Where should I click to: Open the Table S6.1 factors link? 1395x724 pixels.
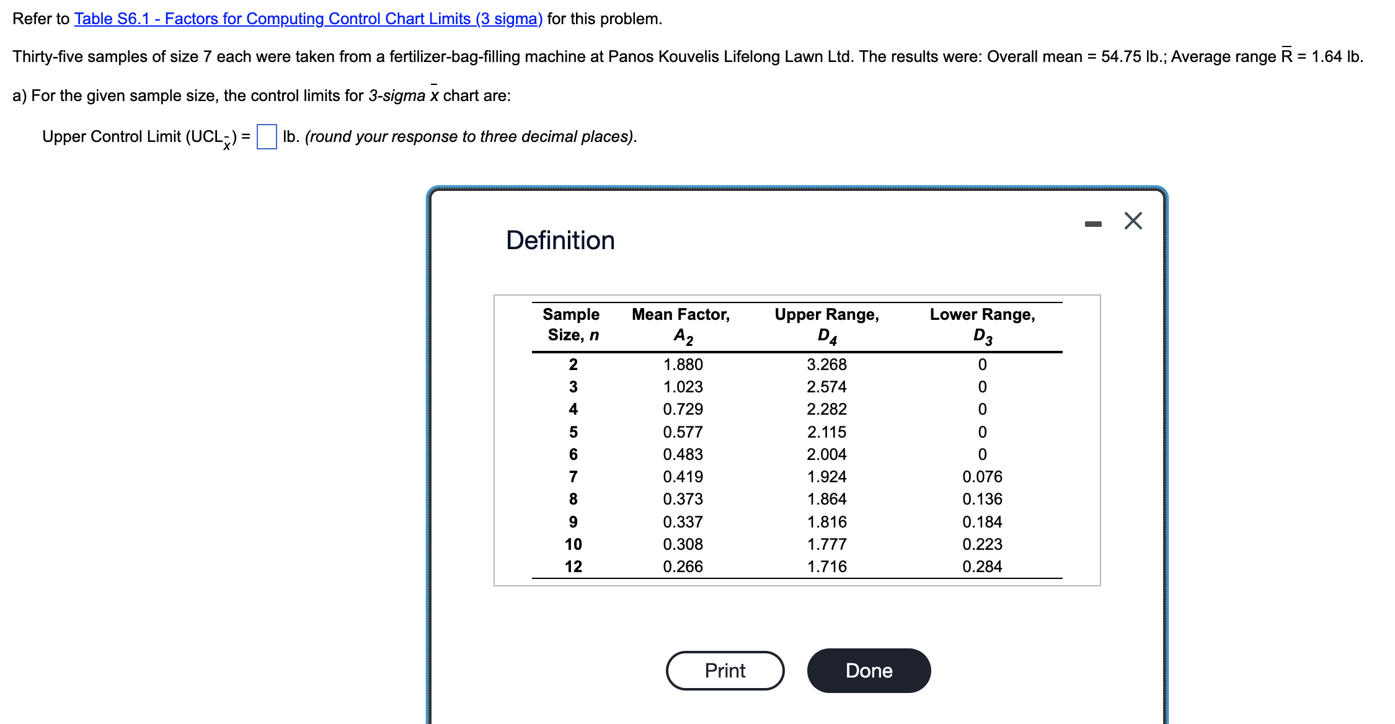[x=307, y=19]
